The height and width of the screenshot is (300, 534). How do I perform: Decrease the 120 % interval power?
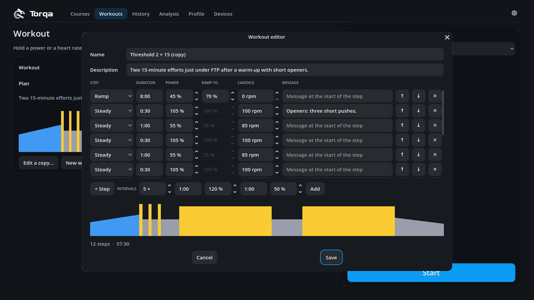click(x=235, y=192)
